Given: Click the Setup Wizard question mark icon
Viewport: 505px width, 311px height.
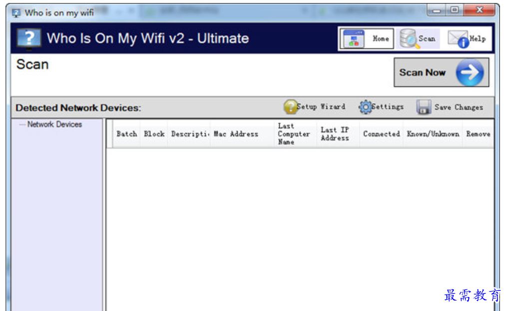Looking at the screenshot, I should 290,107.
